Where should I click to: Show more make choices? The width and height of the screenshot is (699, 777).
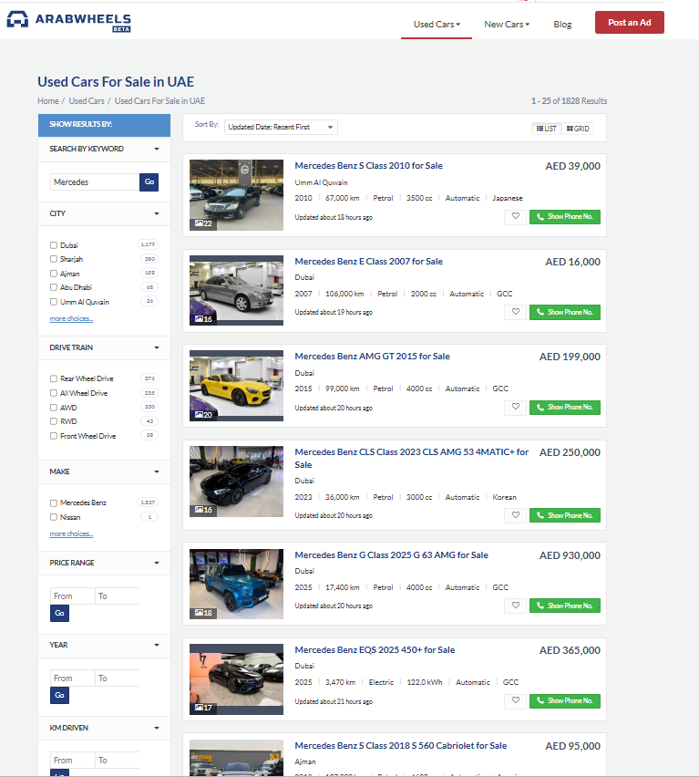click(71, 534)
